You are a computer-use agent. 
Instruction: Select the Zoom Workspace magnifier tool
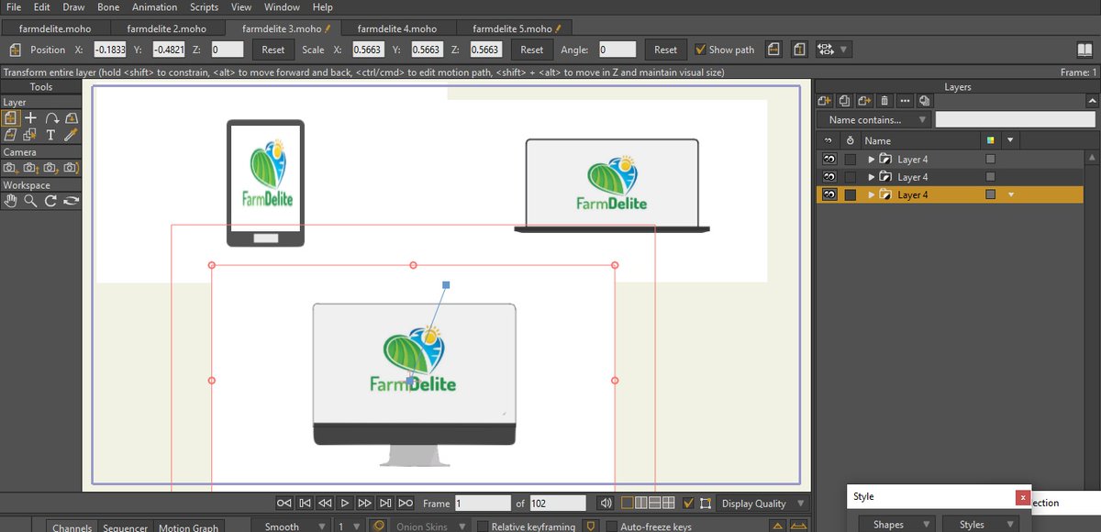pos(30,201)
